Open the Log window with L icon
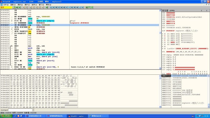 51,7
